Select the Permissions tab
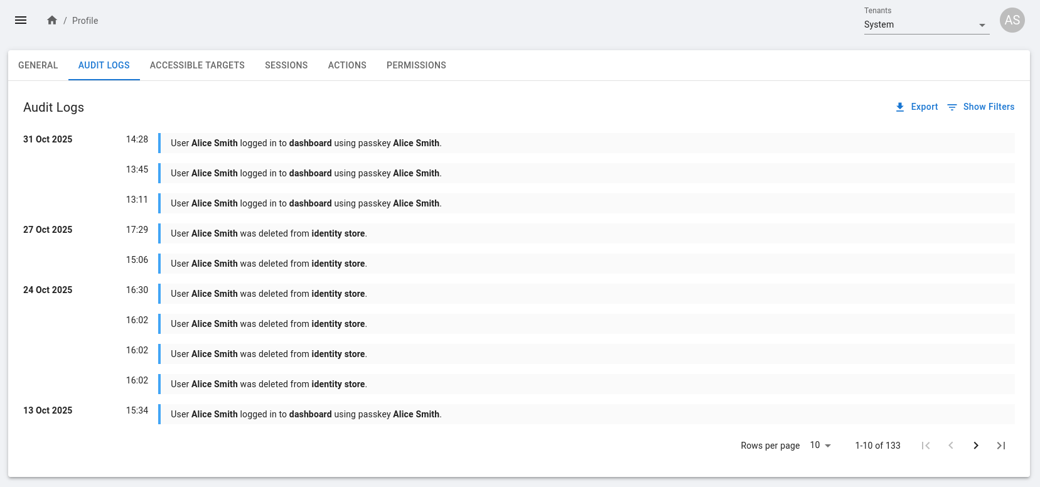1040x487 pixels. click(x=416, y=65)
